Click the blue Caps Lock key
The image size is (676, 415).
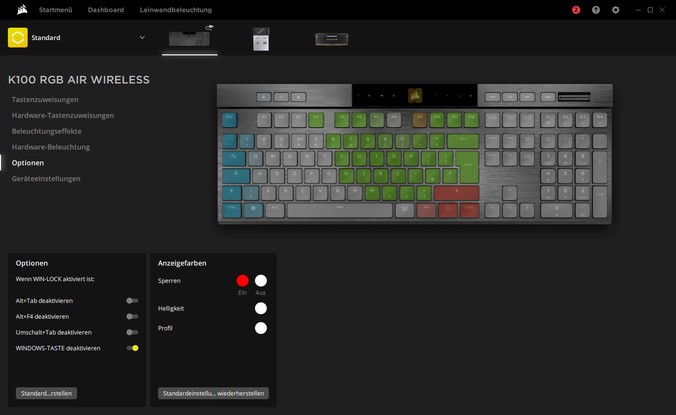pyautogui.click(x=236, y=176)
